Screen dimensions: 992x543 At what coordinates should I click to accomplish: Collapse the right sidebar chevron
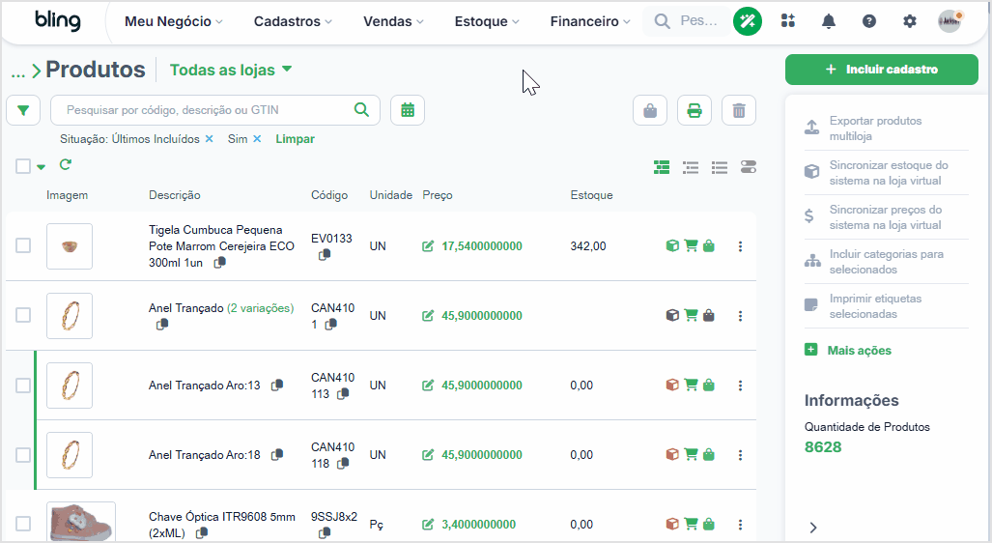(813, 528)
